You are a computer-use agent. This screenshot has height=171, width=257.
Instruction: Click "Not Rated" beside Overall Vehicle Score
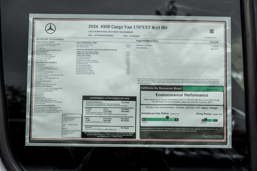click(x=125, y=102)
